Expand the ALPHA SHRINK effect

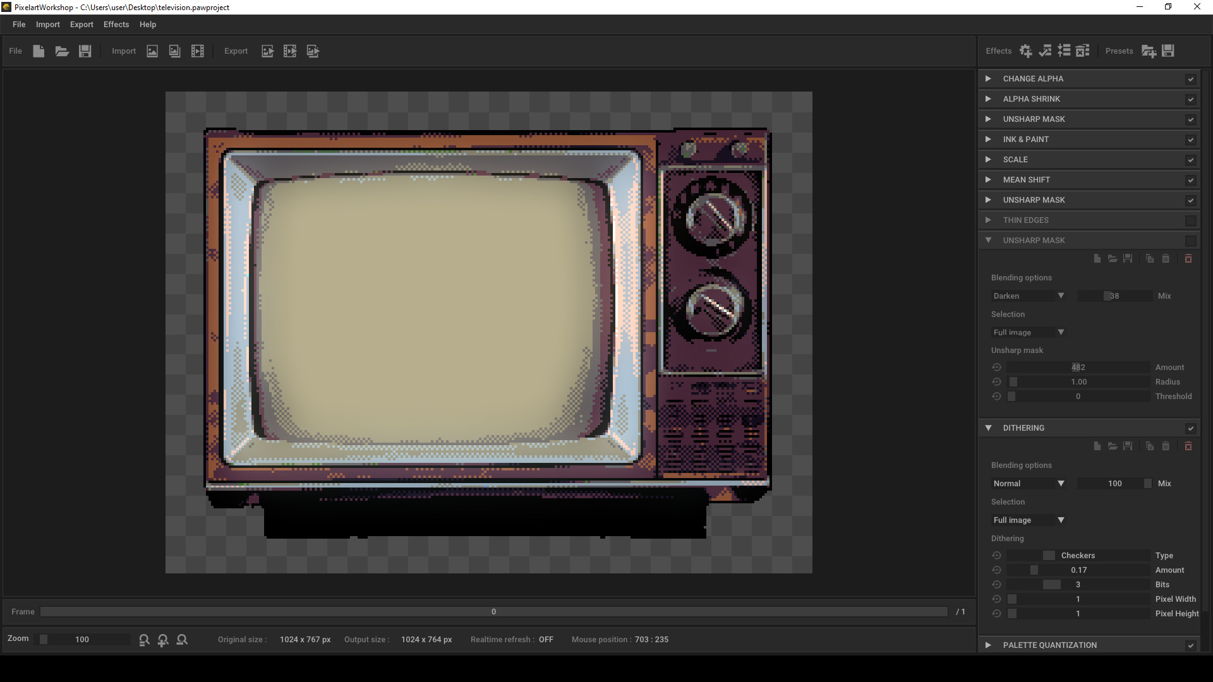[988, 99]
